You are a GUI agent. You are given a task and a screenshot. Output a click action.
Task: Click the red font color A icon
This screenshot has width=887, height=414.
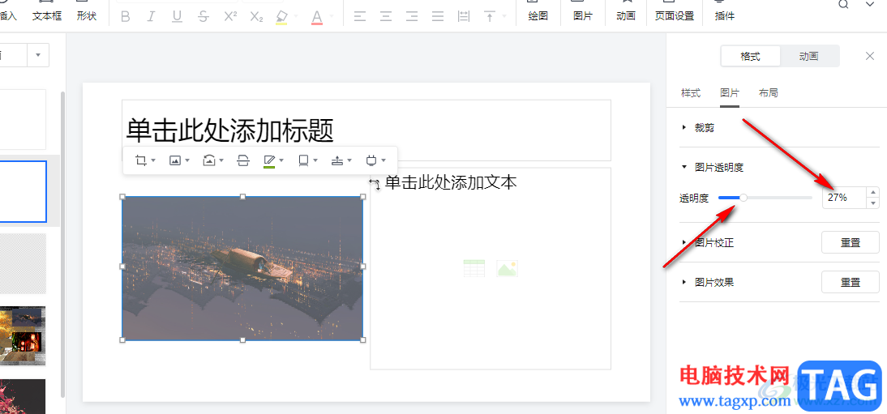point(317,16)
